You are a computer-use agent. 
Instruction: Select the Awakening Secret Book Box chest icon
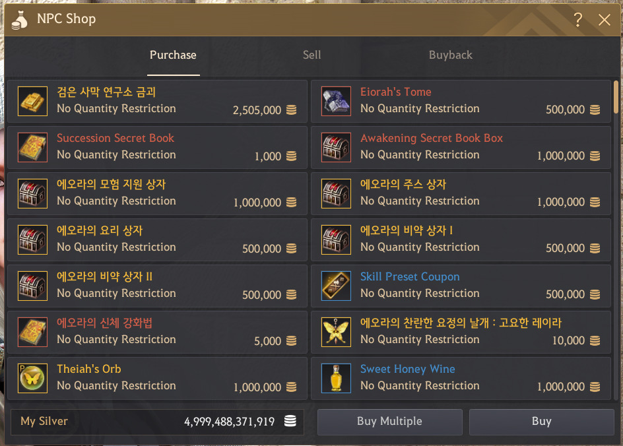point(336,147)
